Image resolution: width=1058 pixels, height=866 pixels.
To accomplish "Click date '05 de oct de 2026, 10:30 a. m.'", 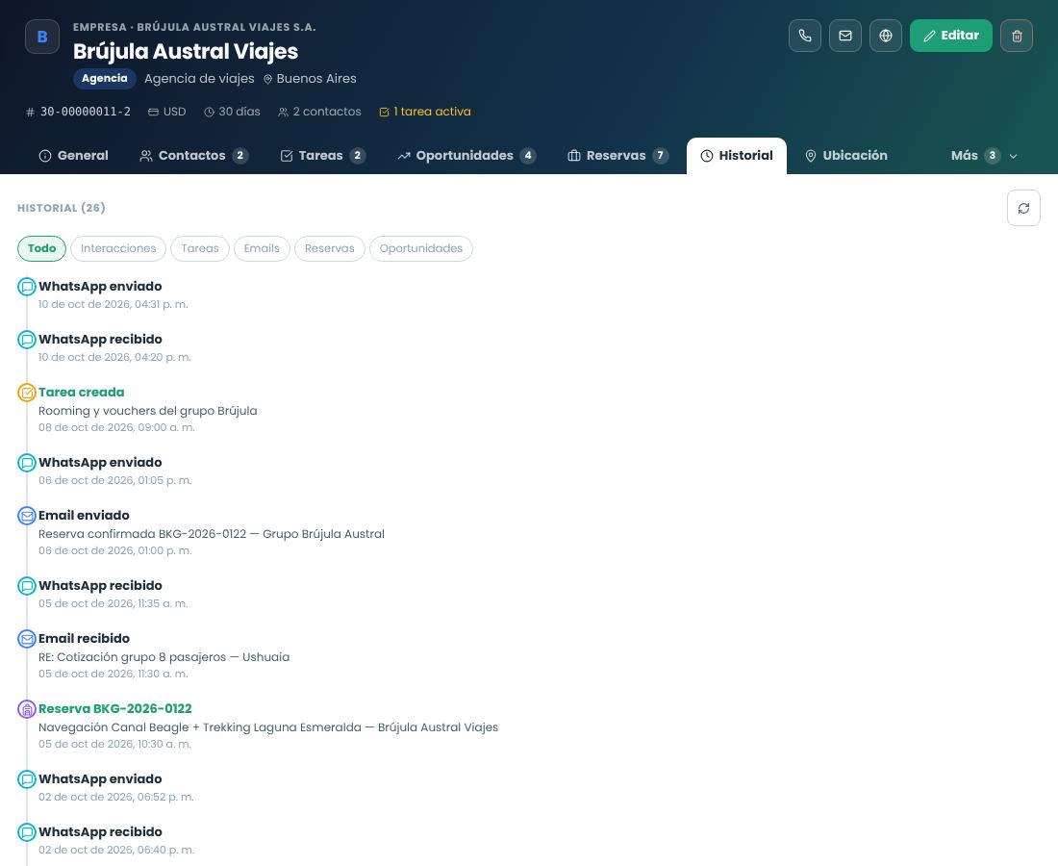I will 114,744.
